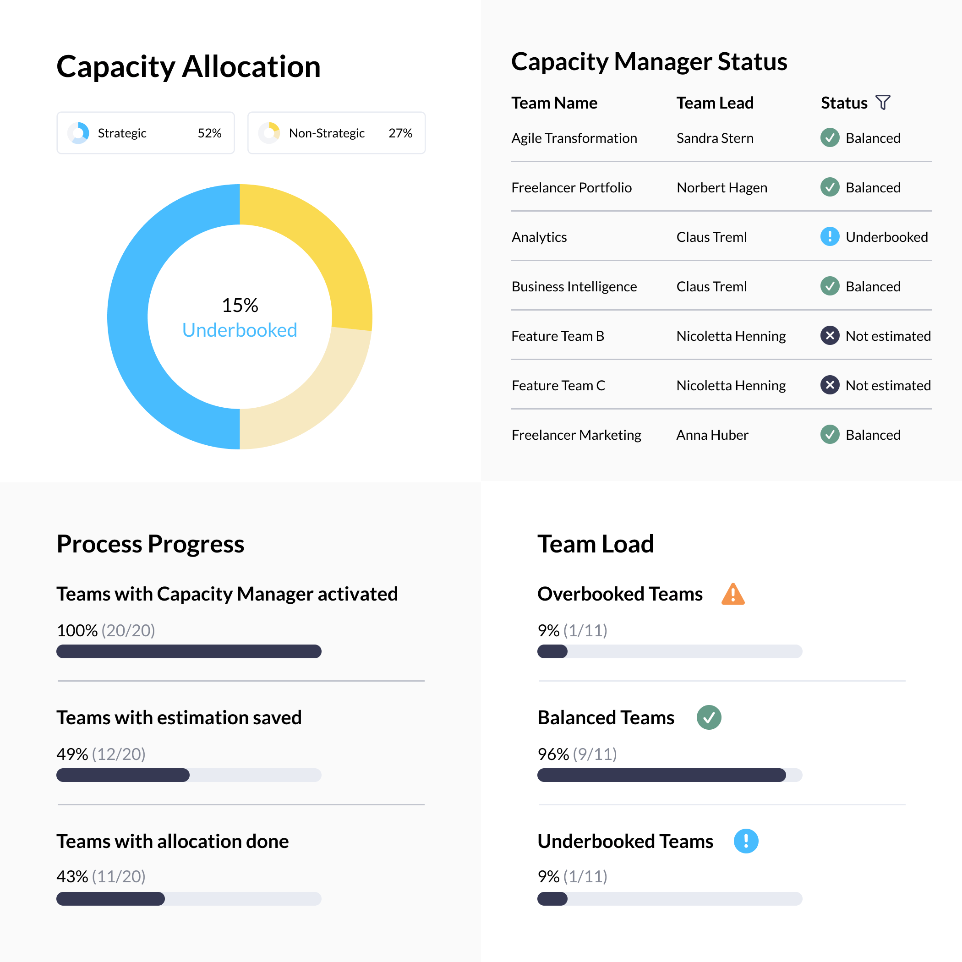Select the Strategic legend chip

tap(145, 133)
